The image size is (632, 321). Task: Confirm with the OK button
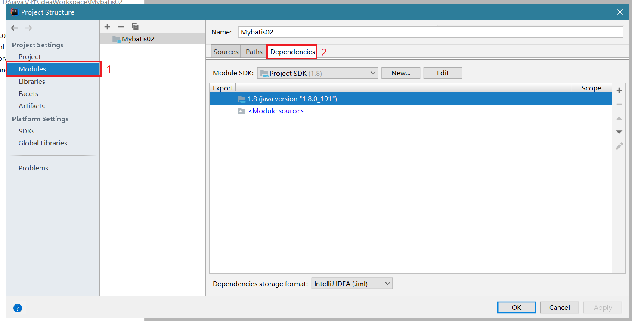click(x=517, y=307)
